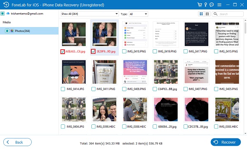Check the IMG_0417.PNG checkbox
The height and width of the screenshot is (149, 247).
pos(186,51)
